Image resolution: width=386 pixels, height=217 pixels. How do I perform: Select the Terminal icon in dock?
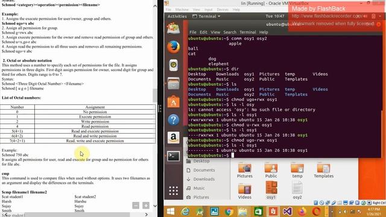click(173, 156)
